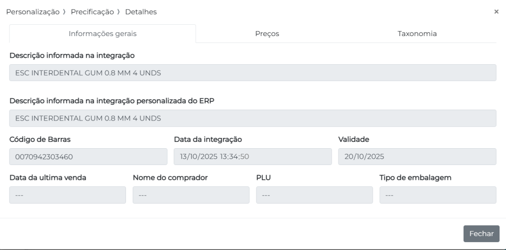The width and height of the screenshot is (506, 250).
Task: Click the Personalização breadcrumb link
Action: [x=33, y=12]
